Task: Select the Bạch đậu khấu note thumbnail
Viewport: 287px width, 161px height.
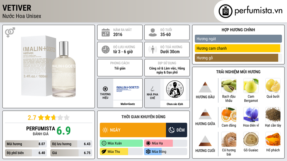Action: click(x=229, y=86)
